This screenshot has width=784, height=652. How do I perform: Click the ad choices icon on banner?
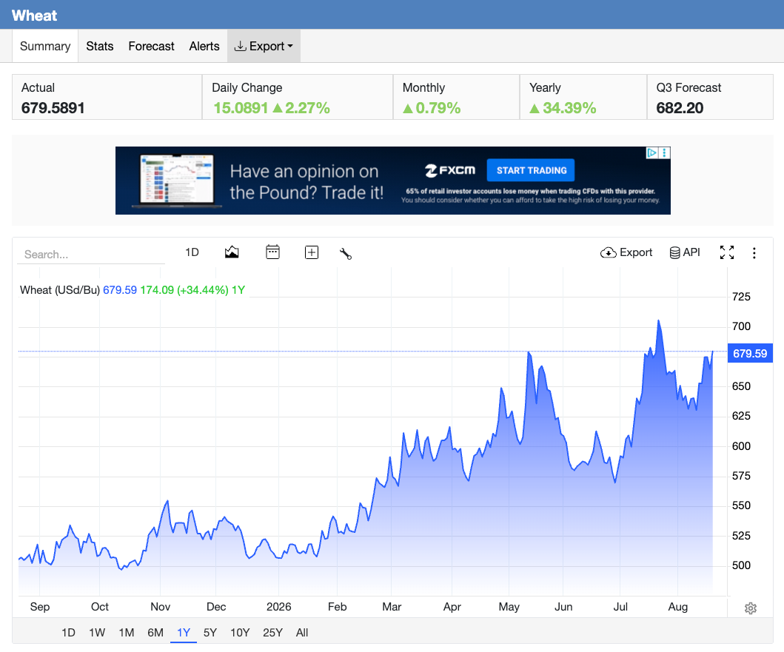[x=651, y=152]
